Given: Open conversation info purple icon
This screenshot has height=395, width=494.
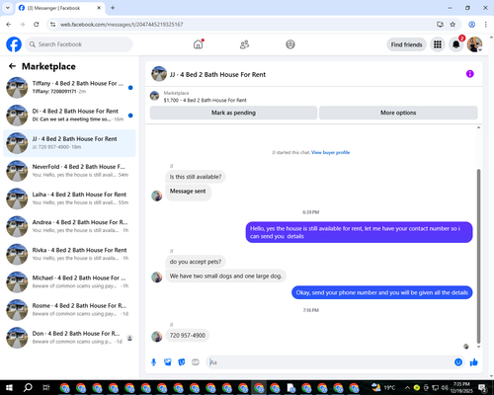Looking at the screenshot, I should [x=469, y=74].
